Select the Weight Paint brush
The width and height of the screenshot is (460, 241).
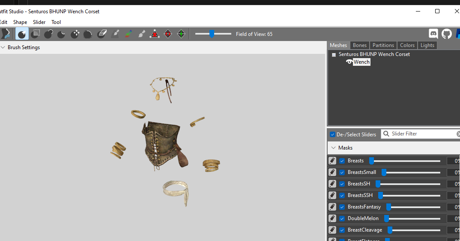(115, 34)
